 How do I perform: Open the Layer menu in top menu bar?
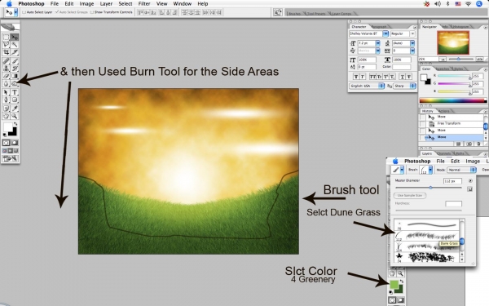[106, 4]
